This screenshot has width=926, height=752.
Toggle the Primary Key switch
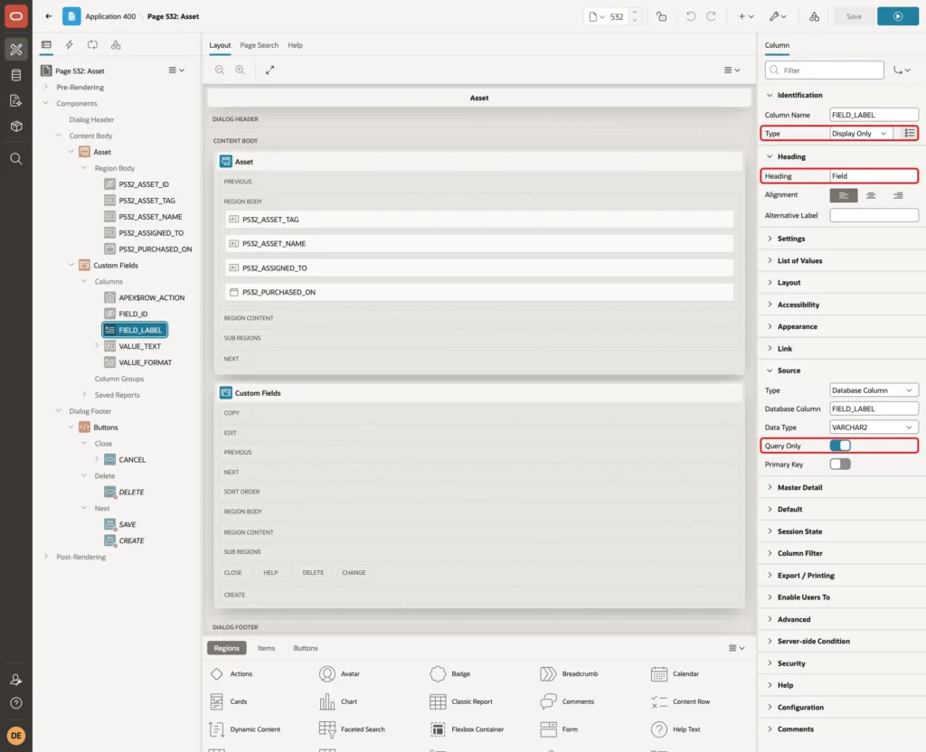tap(840, 464)
